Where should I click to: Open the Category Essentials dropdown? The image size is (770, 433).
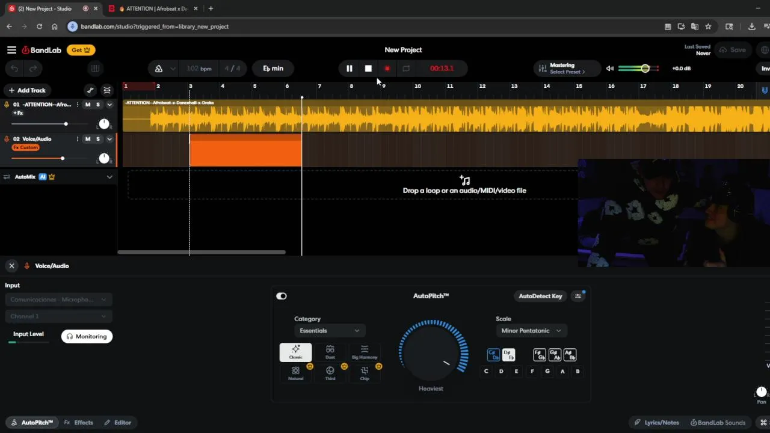pyautogui.click(x=329, y=331)
